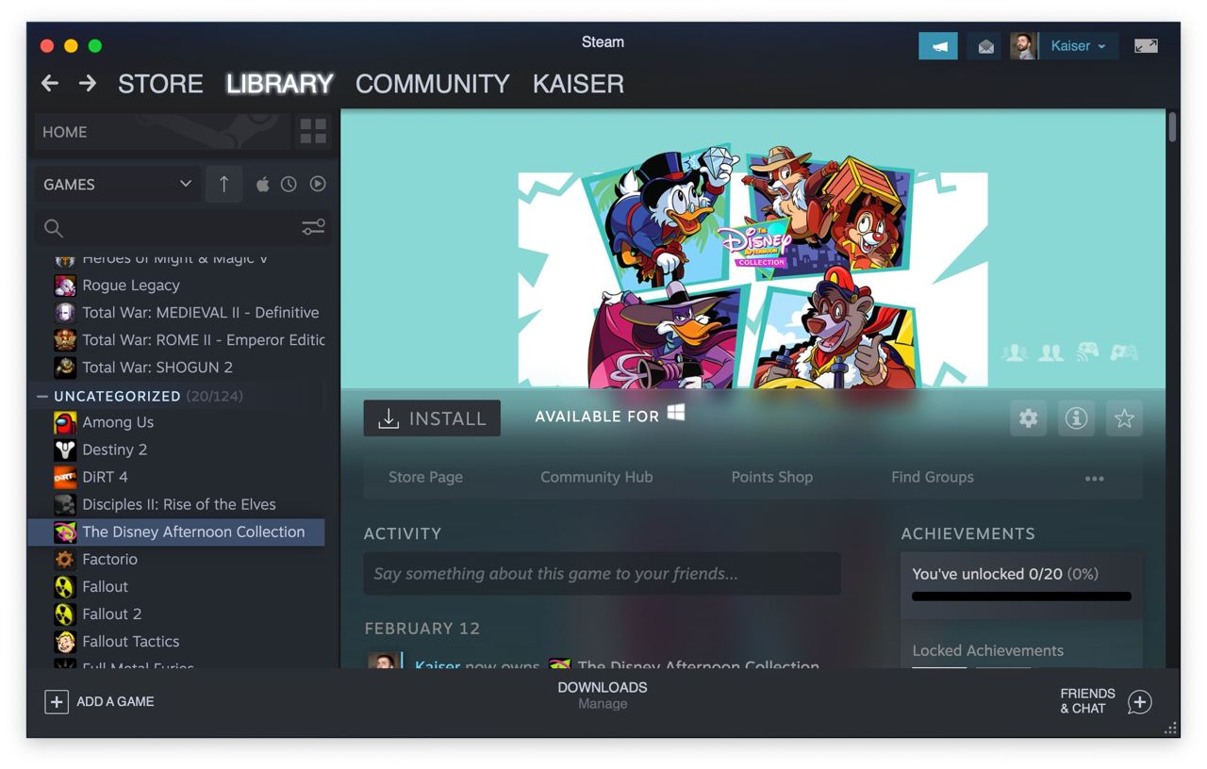
Task: Click the Add a Game plus icon
Action: tap(57, 701)
